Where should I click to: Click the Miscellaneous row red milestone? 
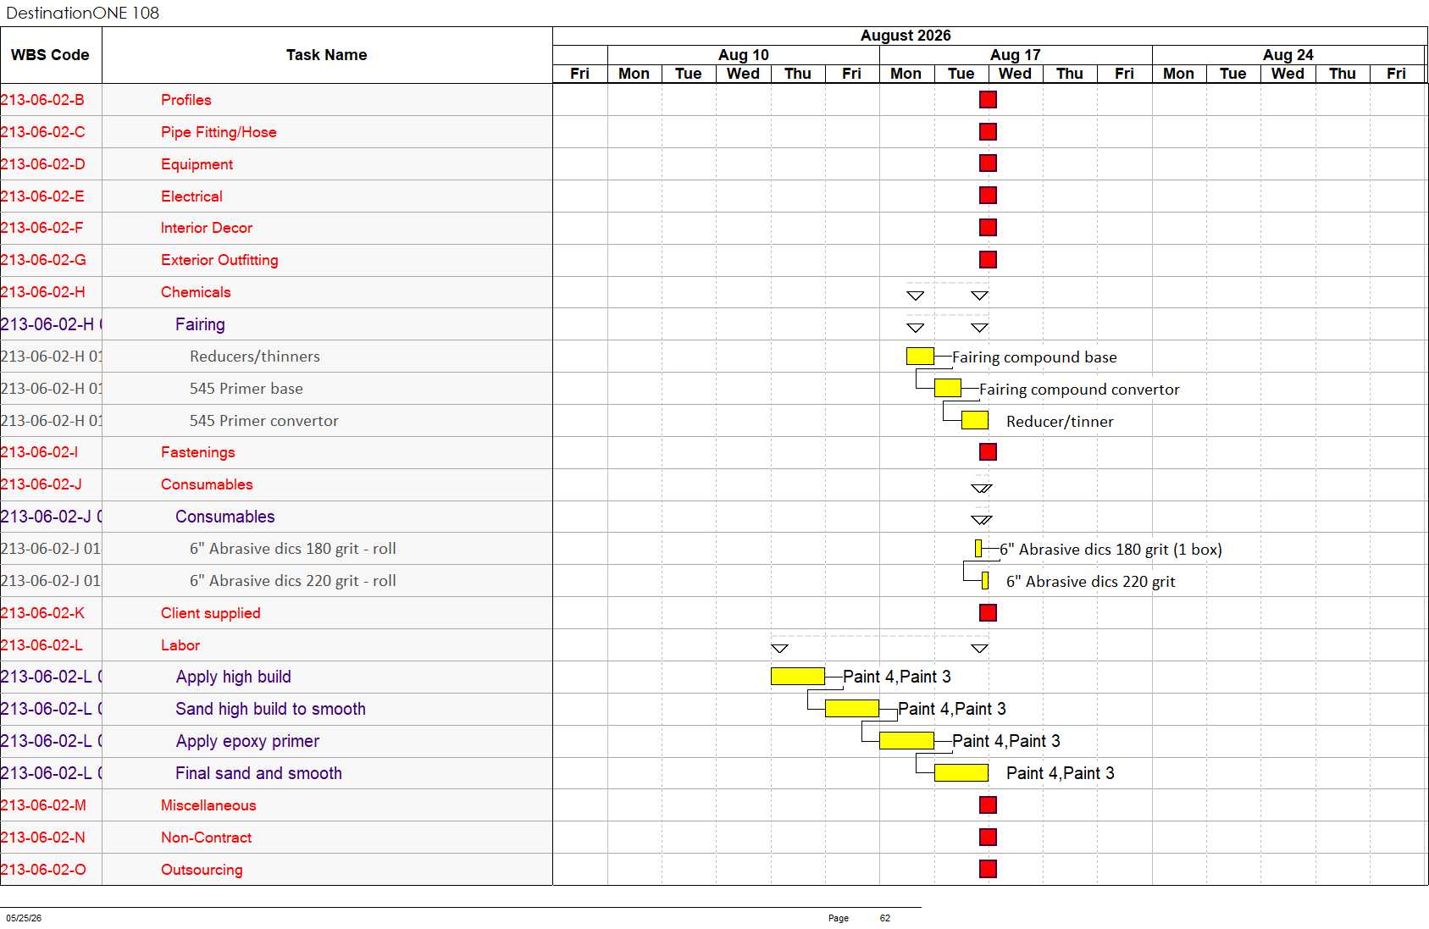coord(988,805)
